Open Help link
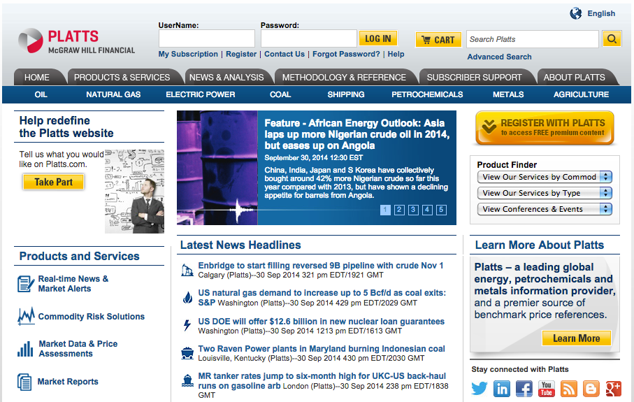Screen dimensions: 634x402 point(396,54)
